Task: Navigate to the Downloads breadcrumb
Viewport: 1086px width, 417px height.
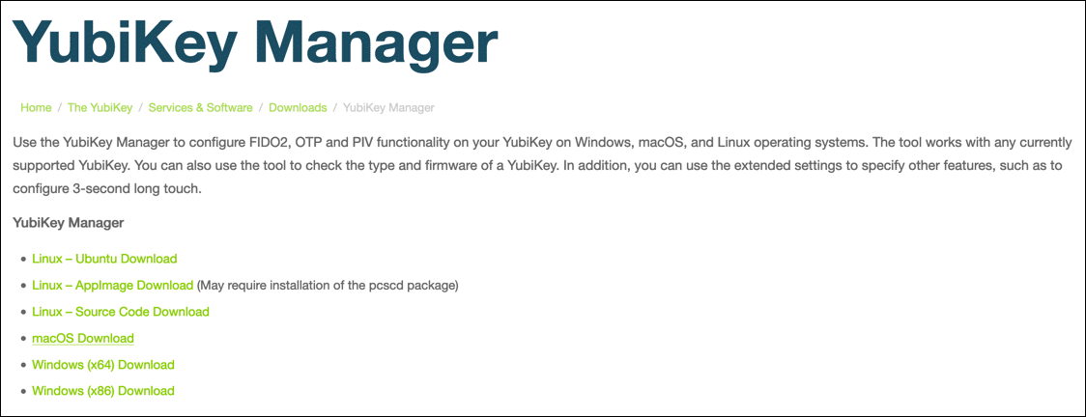Action: (x=298, y=108)
